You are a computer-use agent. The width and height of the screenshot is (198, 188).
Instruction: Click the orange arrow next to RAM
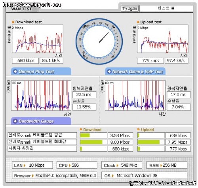pyautogui.click(x=161, y=165)
